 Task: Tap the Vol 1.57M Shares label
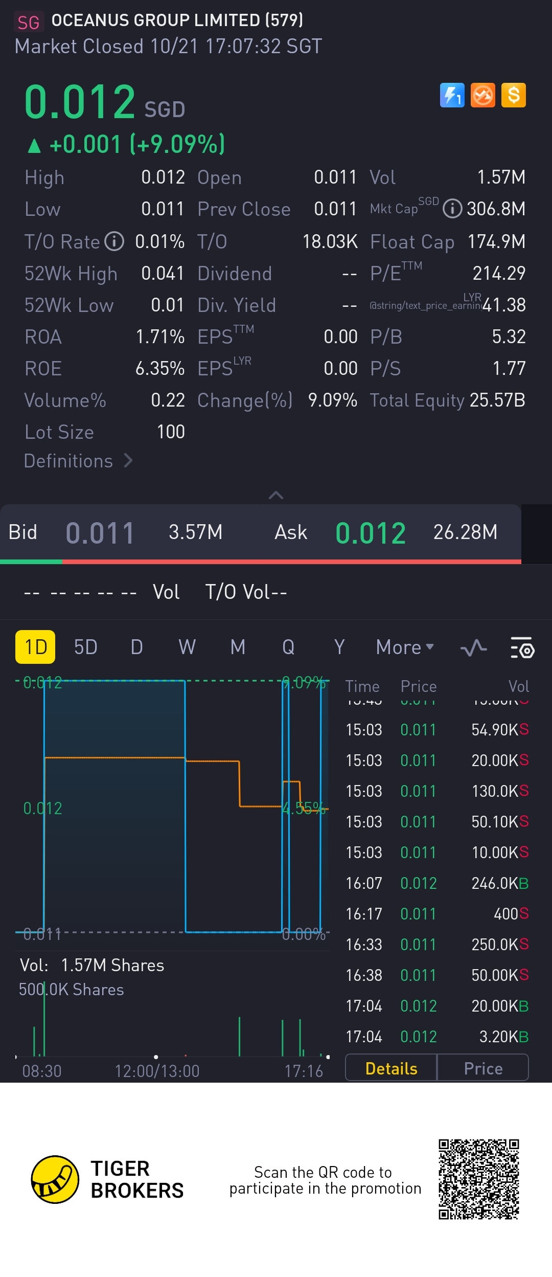click(92, 965)
